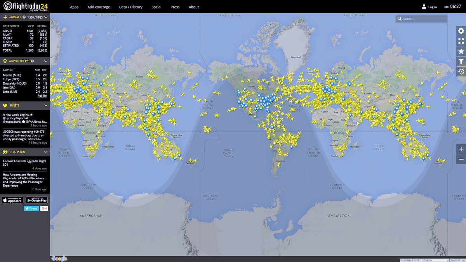
Task: Click the Google logo on the map
Action: click(x=59, y=259)
